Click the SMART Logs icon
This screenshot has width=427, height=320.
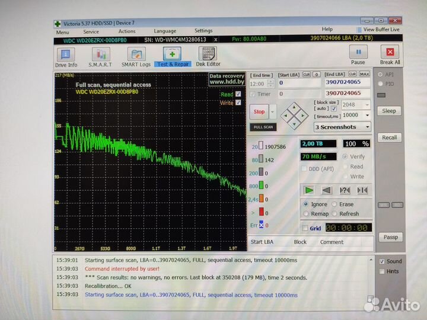136,56
